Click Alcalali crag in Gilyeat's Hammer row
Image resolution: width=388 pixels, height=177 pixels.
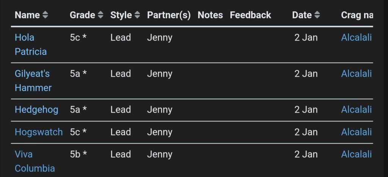coord(356,74)
